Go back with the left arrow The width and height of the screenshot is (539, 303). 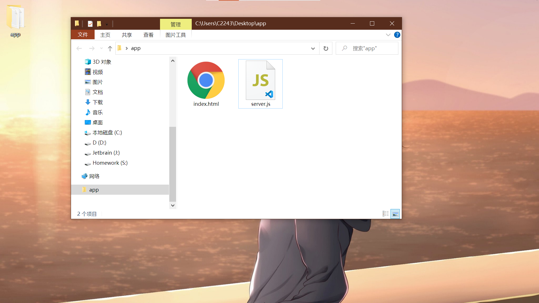pos(79,48)
